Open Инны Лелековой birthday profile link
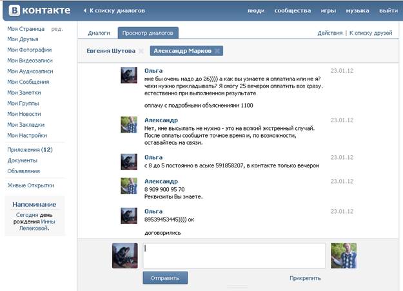Screen dimensions: 403x291 tap(37, 225)
